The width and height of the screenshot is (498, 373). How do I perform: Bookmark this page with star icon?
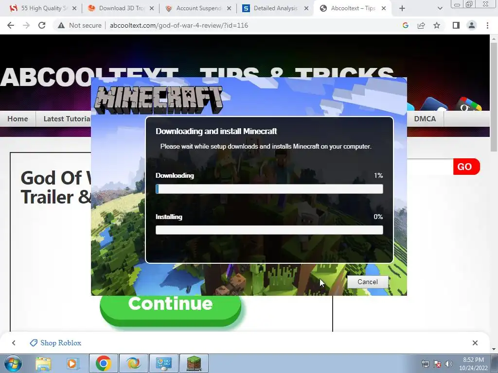[x=437, y=25]
